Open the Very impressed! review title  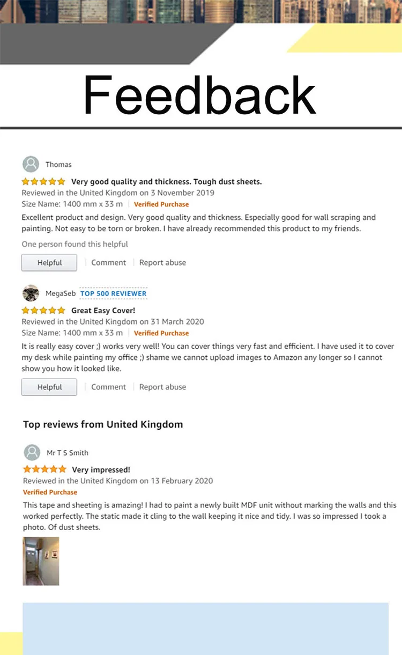[101, 470]
